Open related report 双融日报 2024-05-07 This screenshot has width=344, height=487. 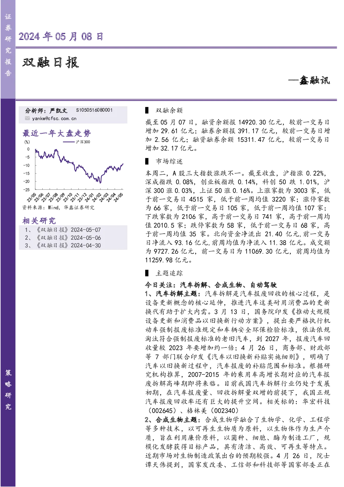point(63,230)
